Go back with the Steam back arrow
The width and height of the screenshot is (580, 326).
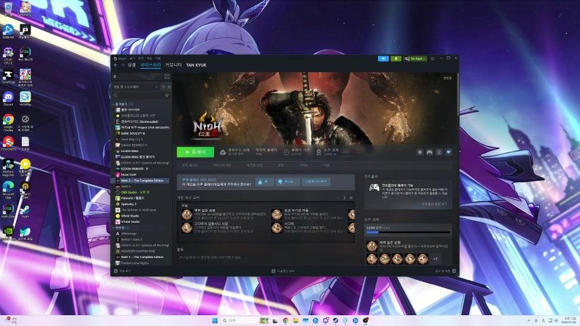coord(116,65)
